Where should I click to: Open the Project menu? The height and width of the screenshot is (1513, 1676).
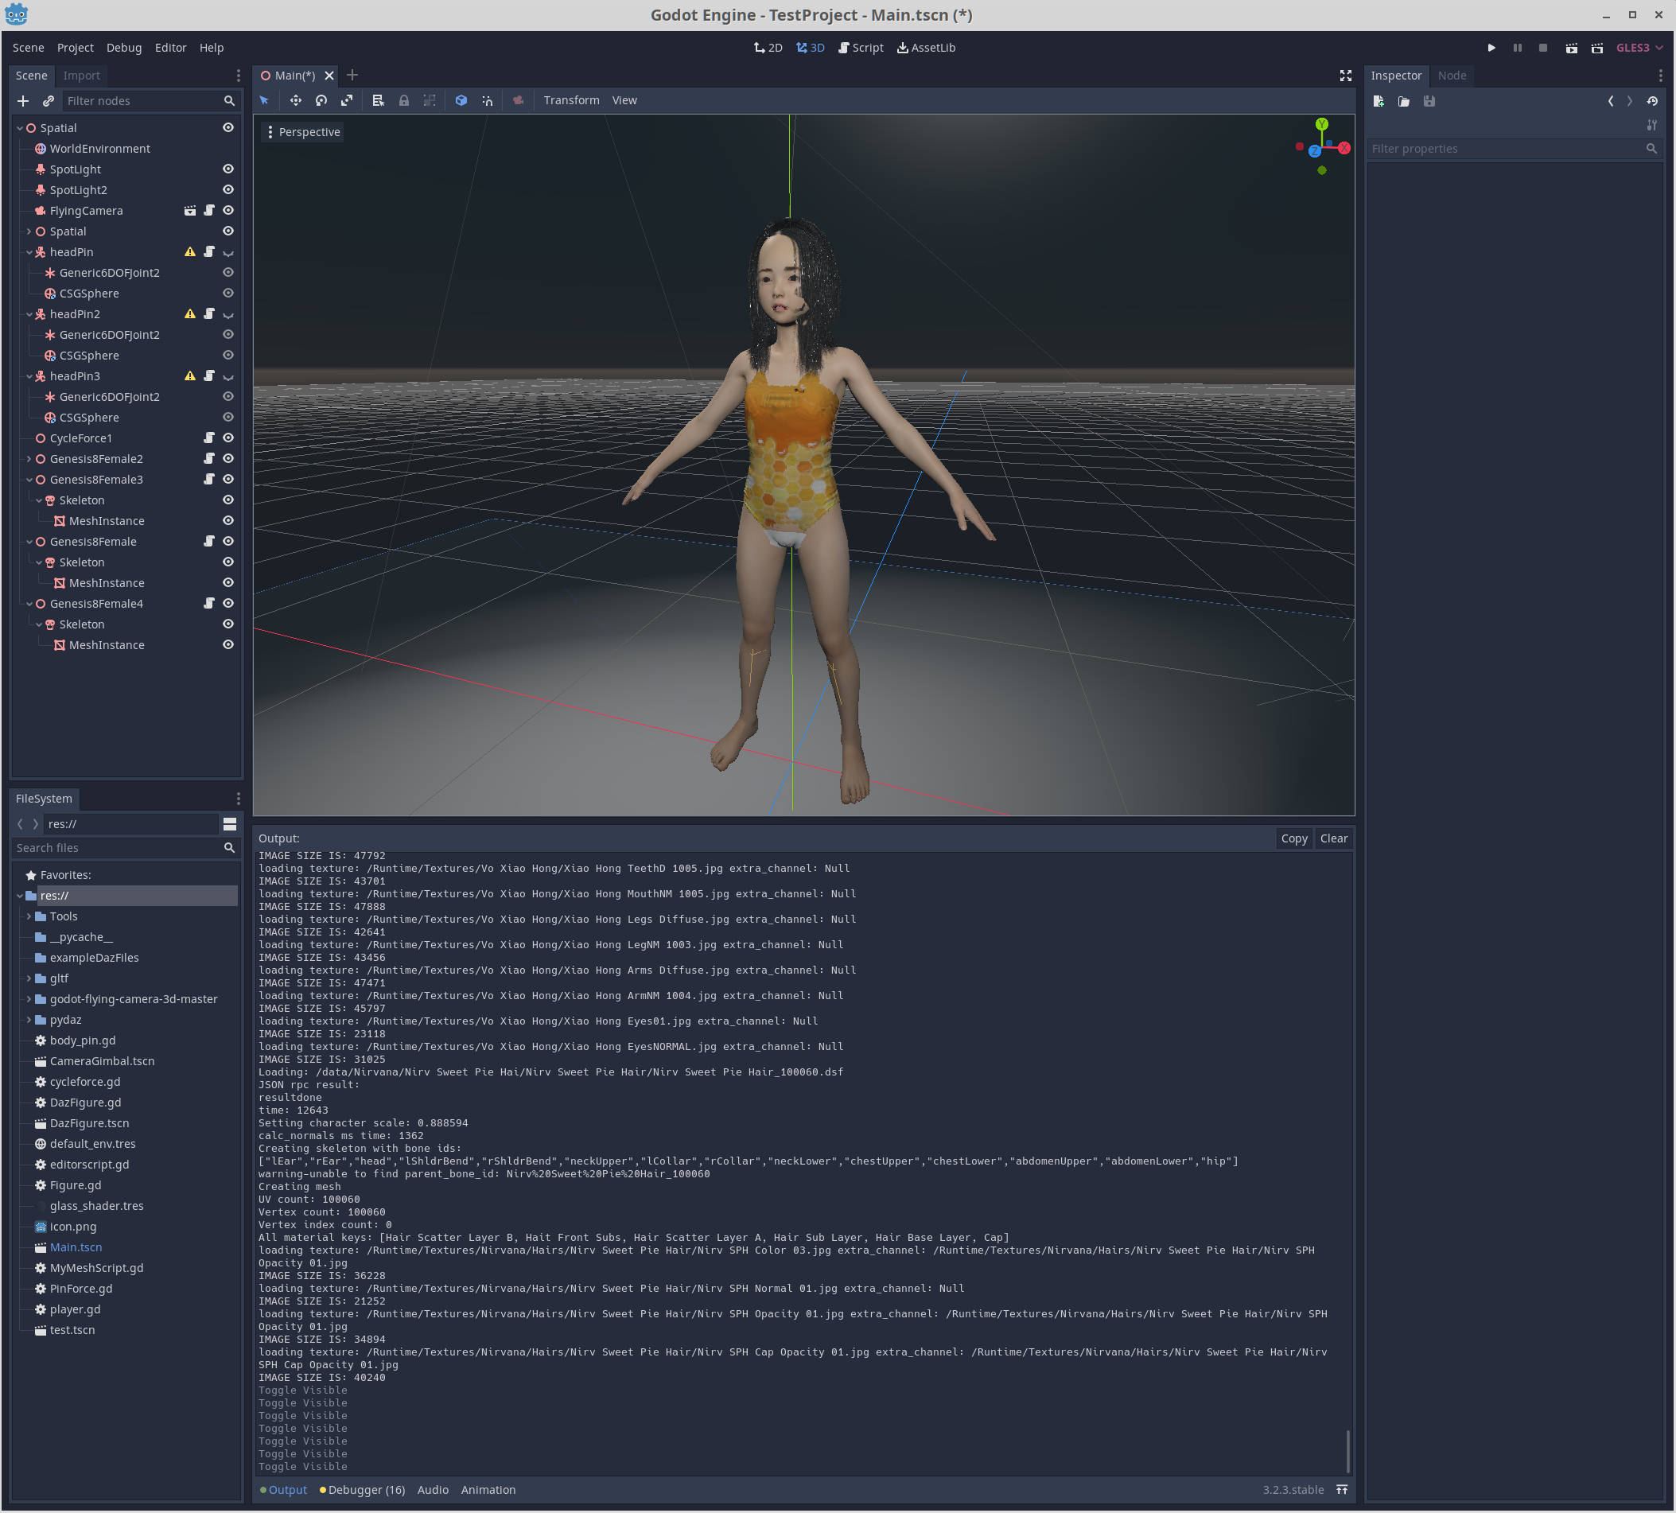pos(75,49)
